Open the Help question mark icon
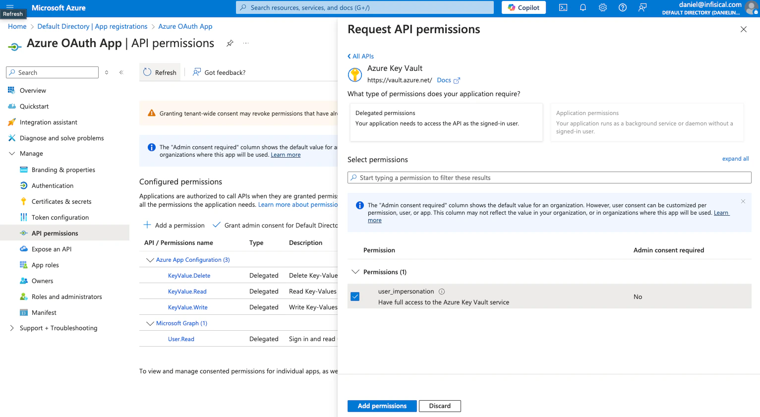 pos(623,7)
